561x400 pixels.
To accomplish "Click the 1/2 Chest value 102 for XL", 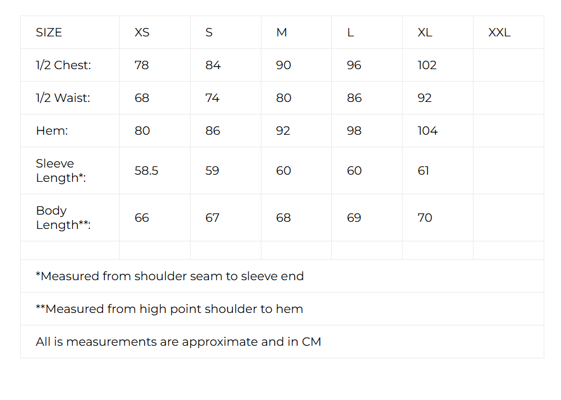I will (427, 66).
